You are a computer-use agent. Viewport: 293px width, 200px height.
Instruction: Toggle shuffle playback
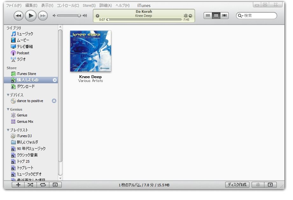point(31,185)
